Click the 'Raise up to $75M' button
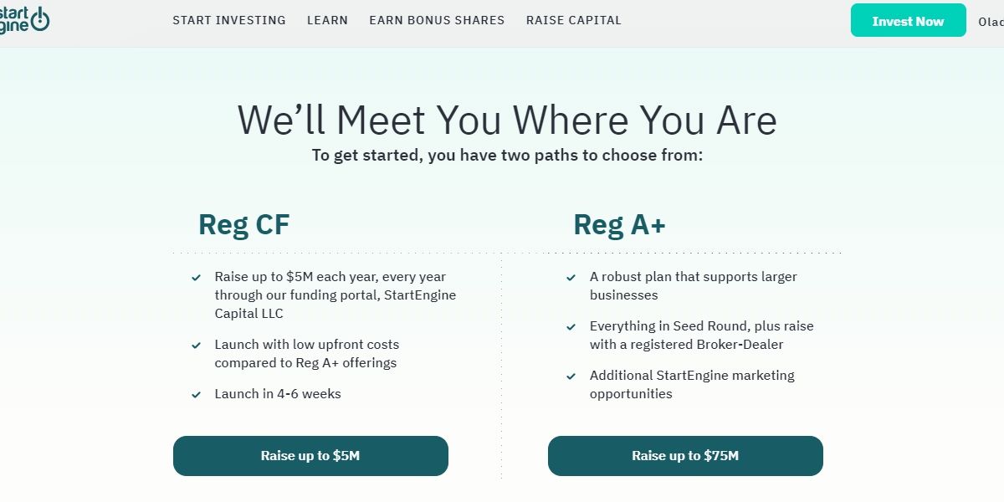Viewport: 1004px width, 502px height. [685, 455]
